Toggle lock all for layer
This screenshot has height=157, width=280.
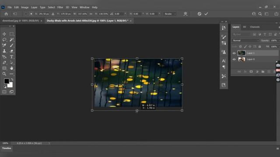[259, 47]
